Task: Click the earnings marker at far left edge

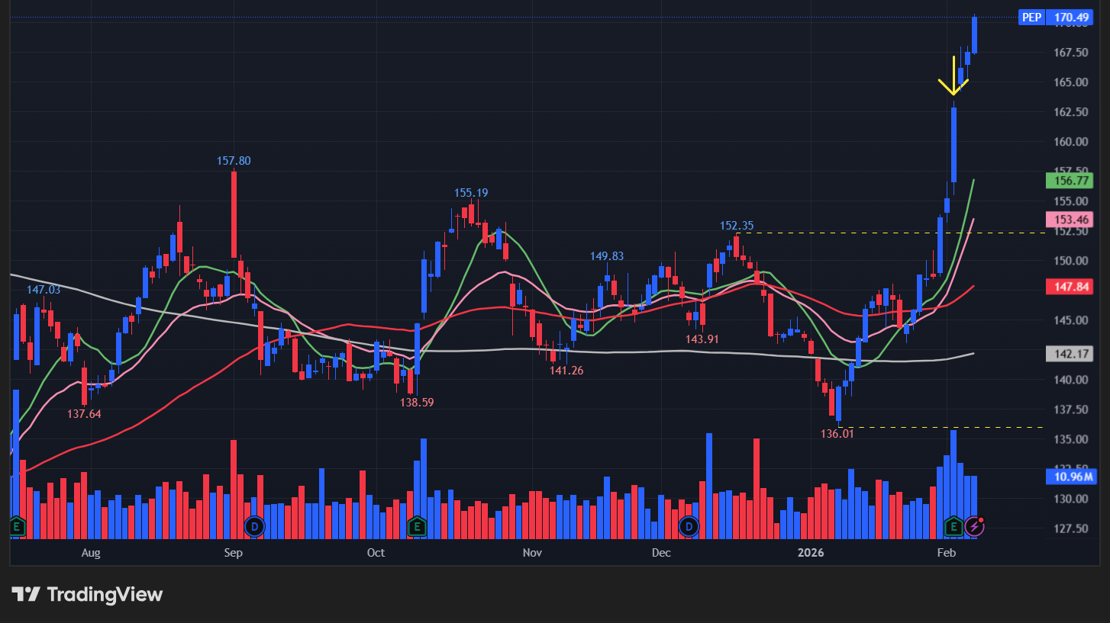Action: pos(18,526)
